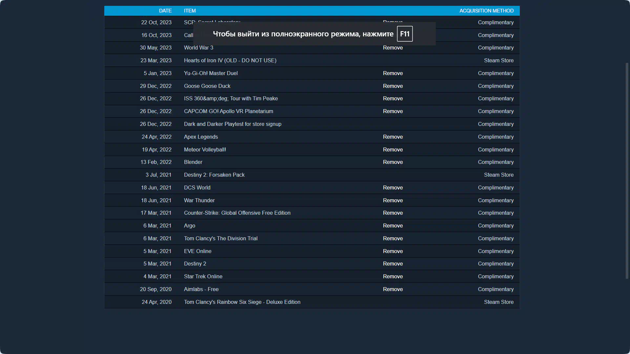Remove Star Trek Online license

pyautogui.click(x=393, y=277)
